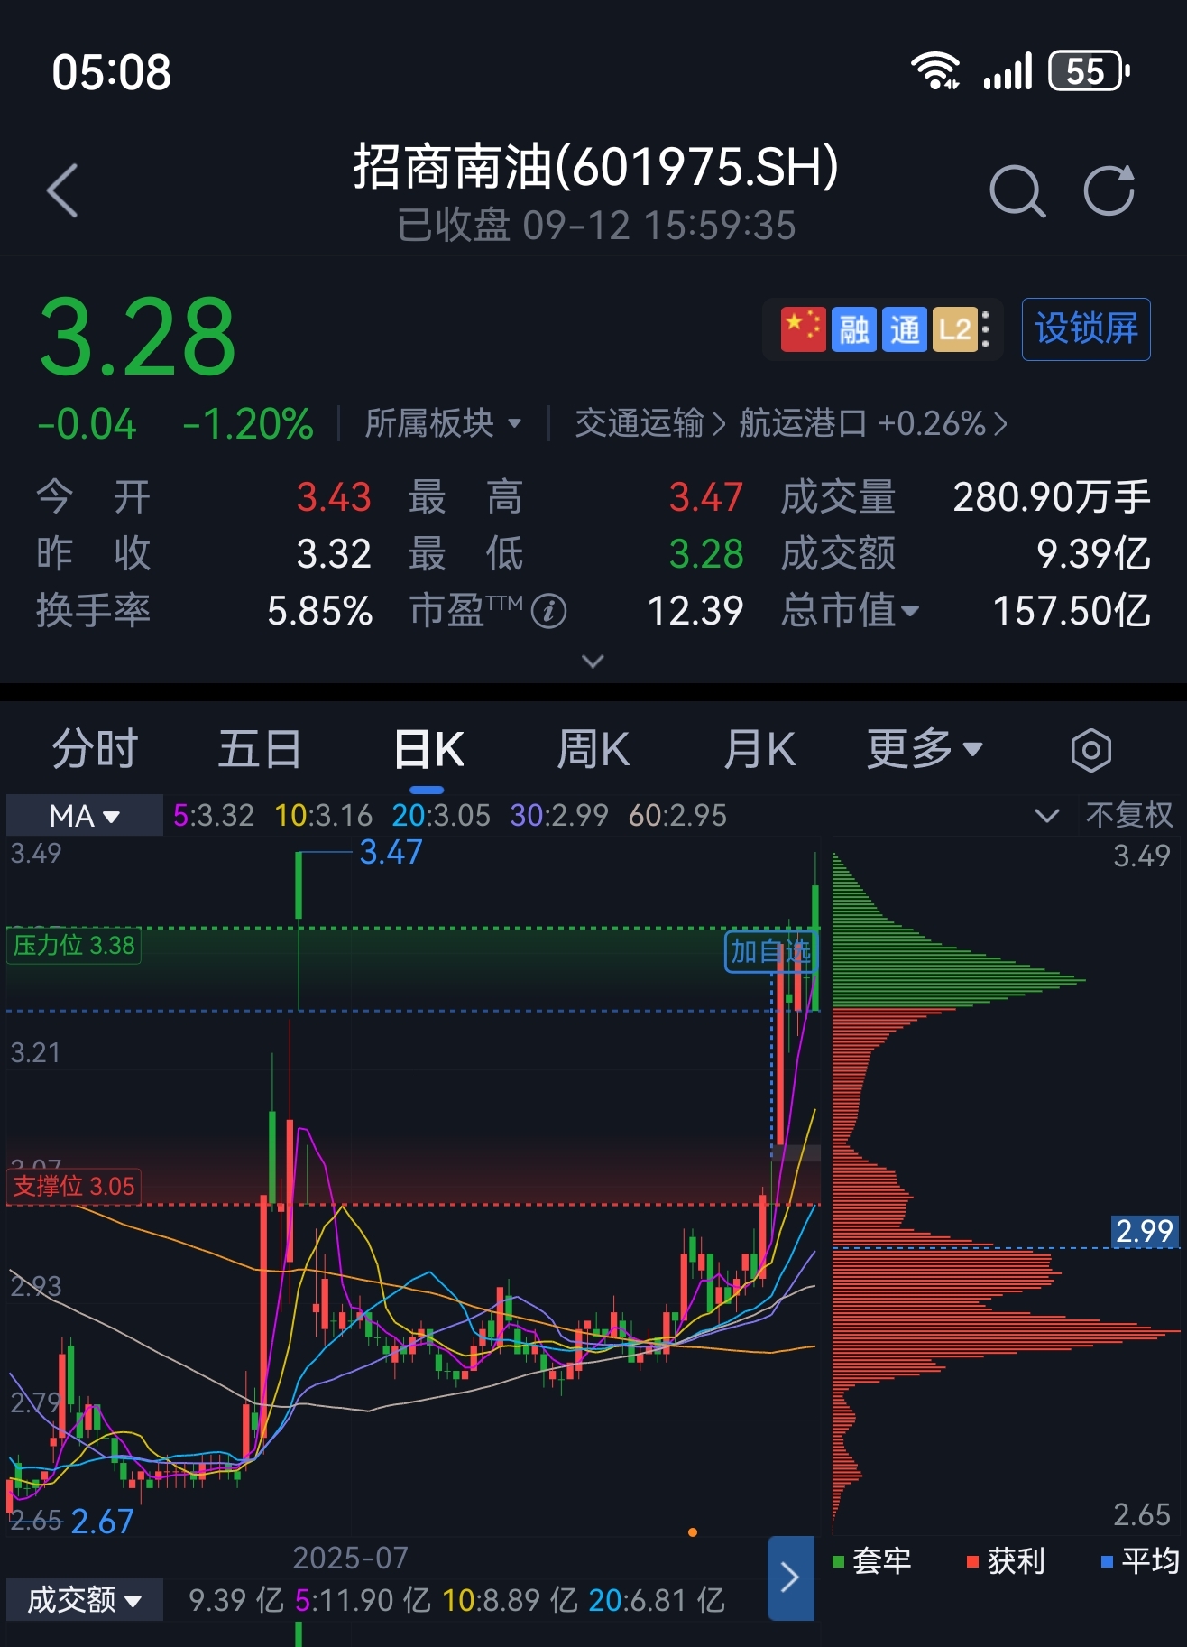Image resolution: width=1187 pixels, height=1647 pixels.
Task: Tap the MA 5:3.32 value
Action: pyautogui.click(x=214, y=816)
